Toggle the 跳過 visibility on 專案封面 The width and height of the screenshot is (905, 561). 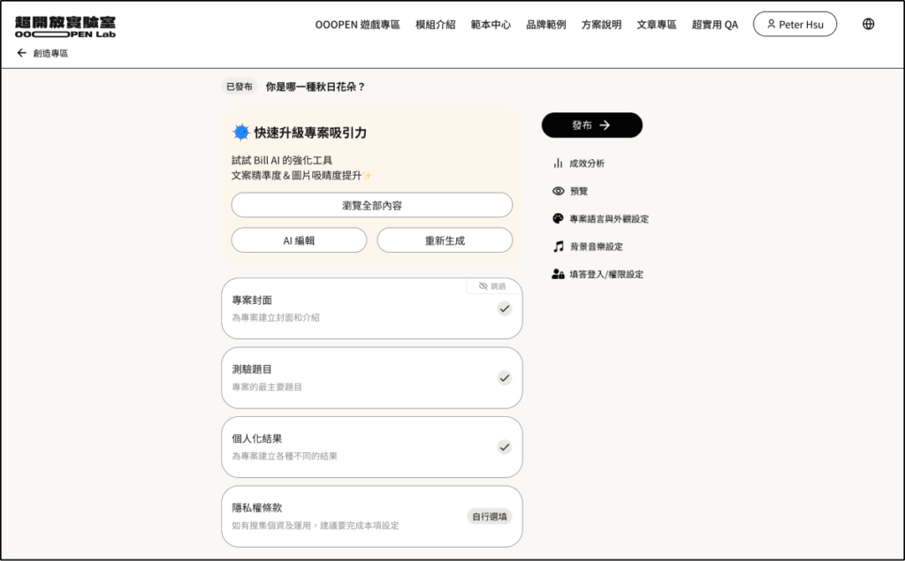pos(492,286)
